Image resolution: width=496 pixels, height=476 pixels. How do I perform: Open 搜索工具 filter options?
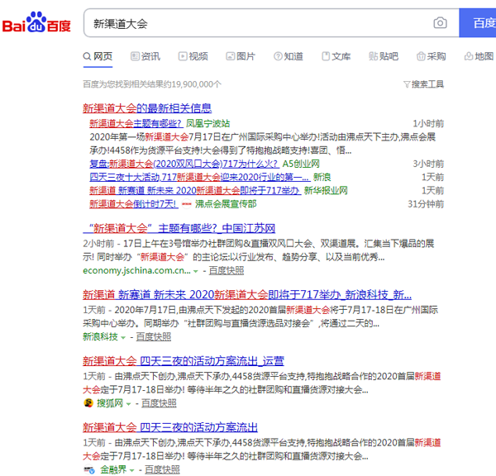(424, 84)
